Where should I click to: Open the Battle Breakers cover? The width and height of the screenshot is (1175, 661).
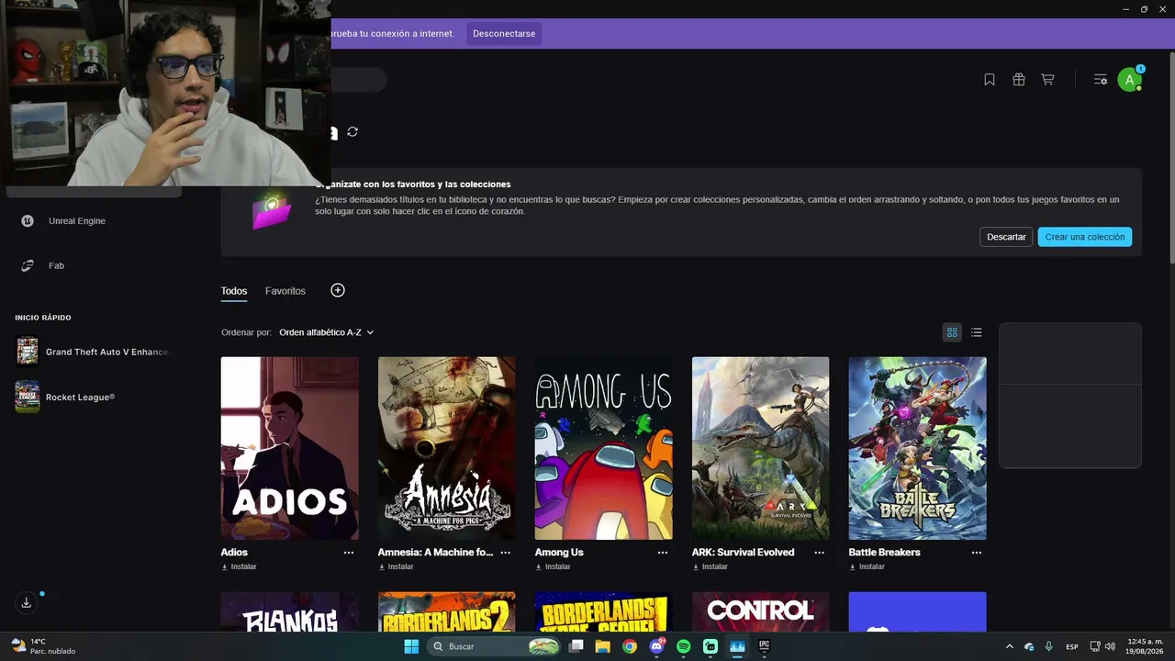point(918,448)
